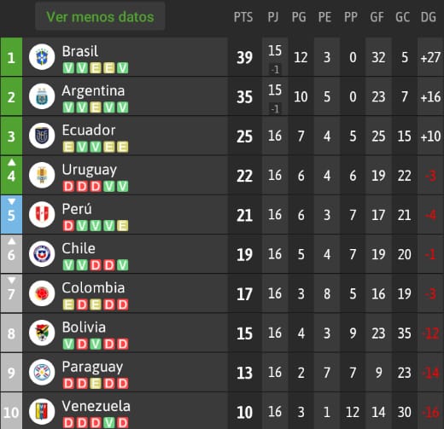The height and width of the screenshot is (429, 444).
Task: Open the Uruguay team crest
Action: (42, 175)
